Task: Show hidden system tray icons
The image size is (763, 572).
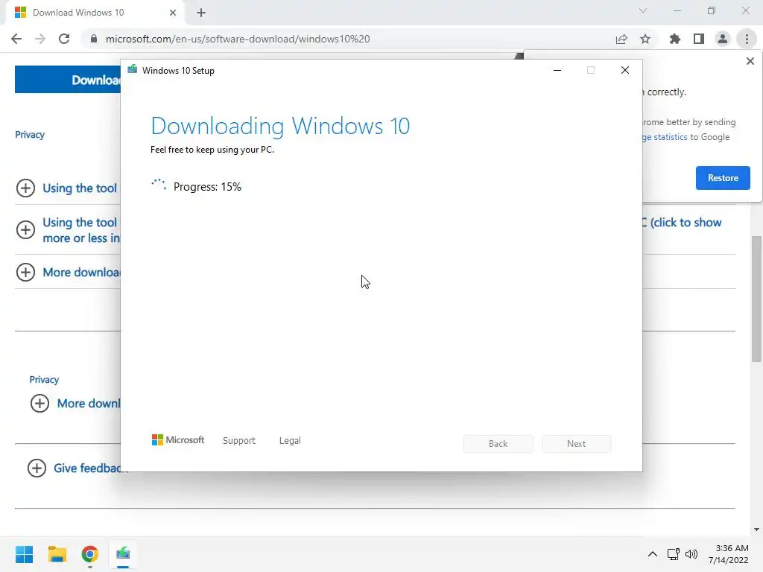Action: 653,554
